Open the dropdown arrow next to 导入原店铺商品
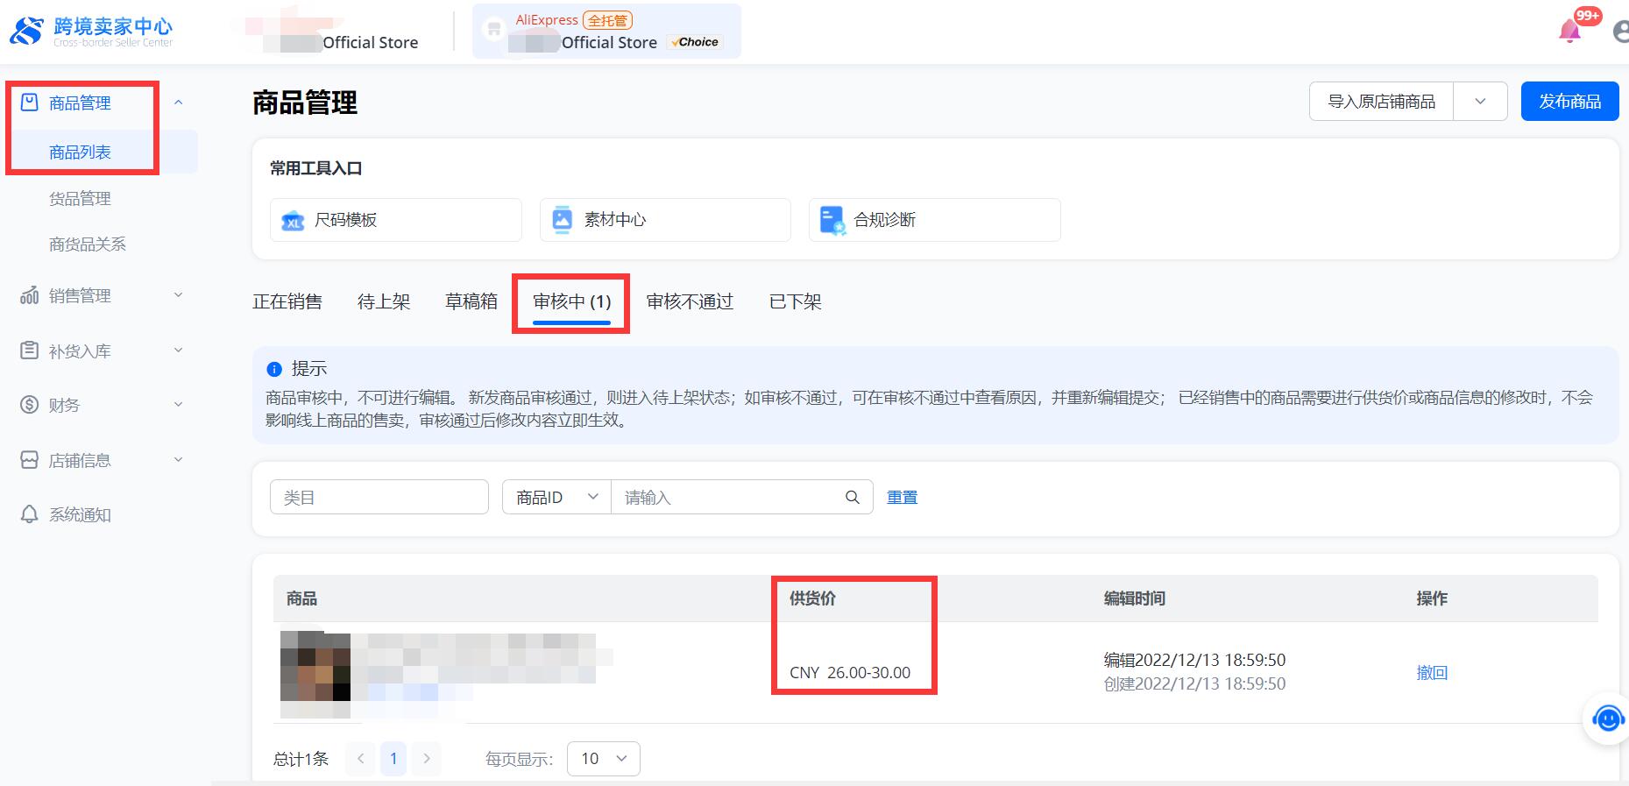 [x=1480, y=102]
